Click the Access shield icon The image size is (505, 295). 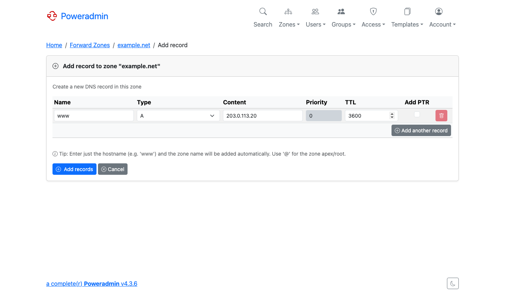(x=373, y=11)
